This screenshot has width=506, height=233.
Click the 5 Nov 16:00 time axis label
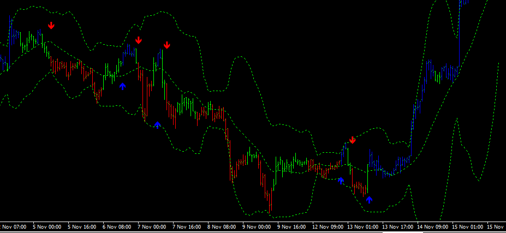coord(83,226)
